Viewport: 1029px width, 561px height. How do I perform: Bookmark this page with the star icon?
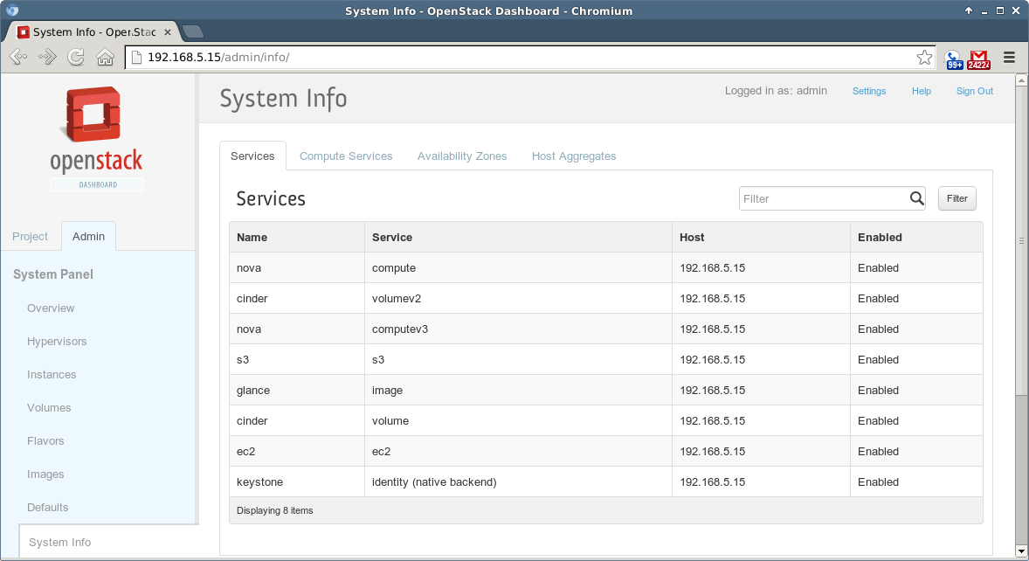tap(924, 58)
